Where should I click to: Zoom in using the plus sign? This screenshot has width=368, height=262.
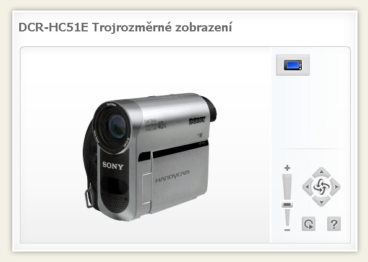[x=287, y=168]
